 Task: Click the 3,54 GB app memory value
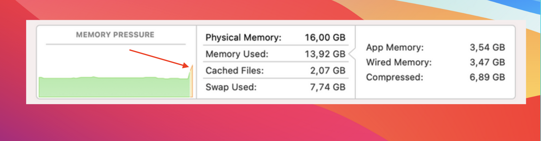[487, 48]
